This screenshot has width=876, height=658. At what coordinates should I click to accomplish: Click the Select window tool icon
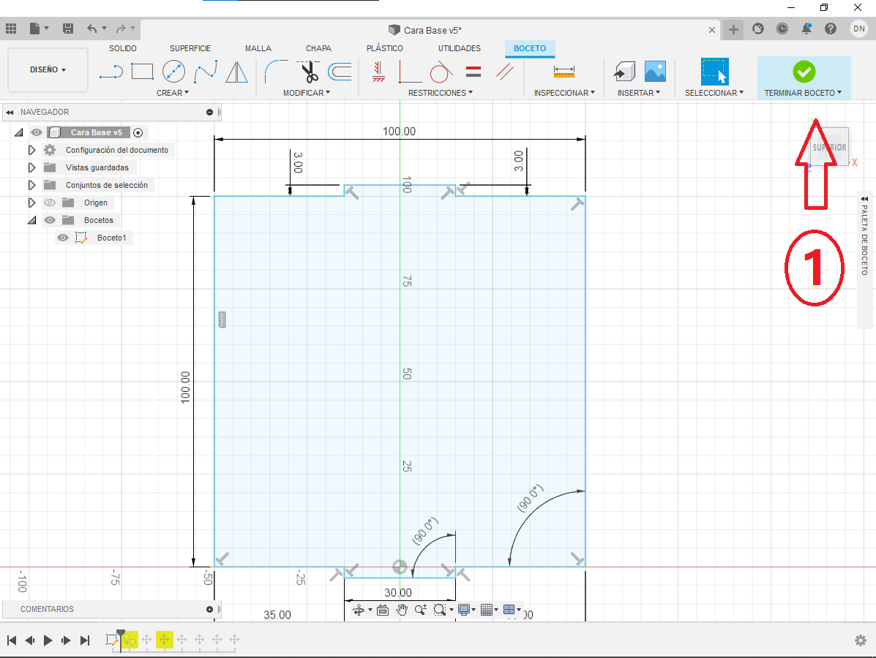coord(714,72)
